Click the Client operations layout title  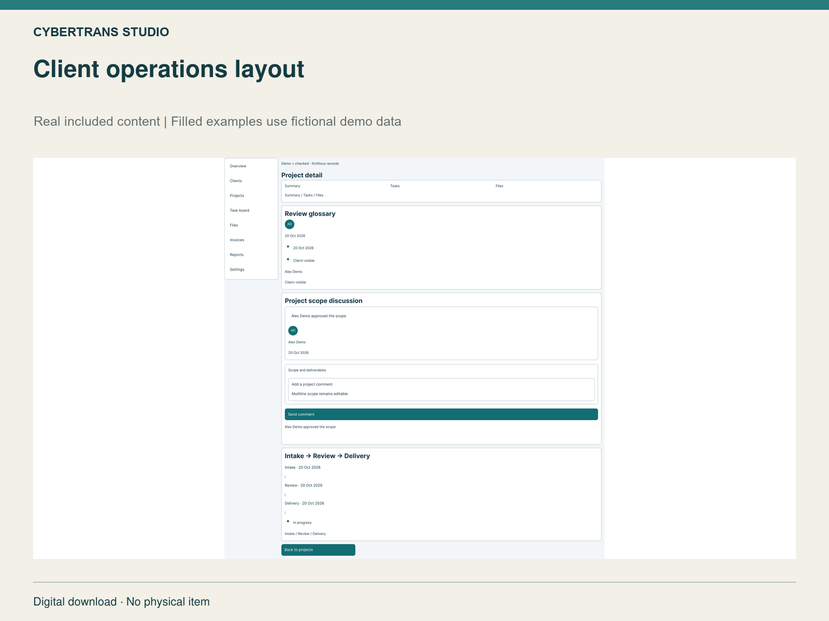click(x=169, y=69)
